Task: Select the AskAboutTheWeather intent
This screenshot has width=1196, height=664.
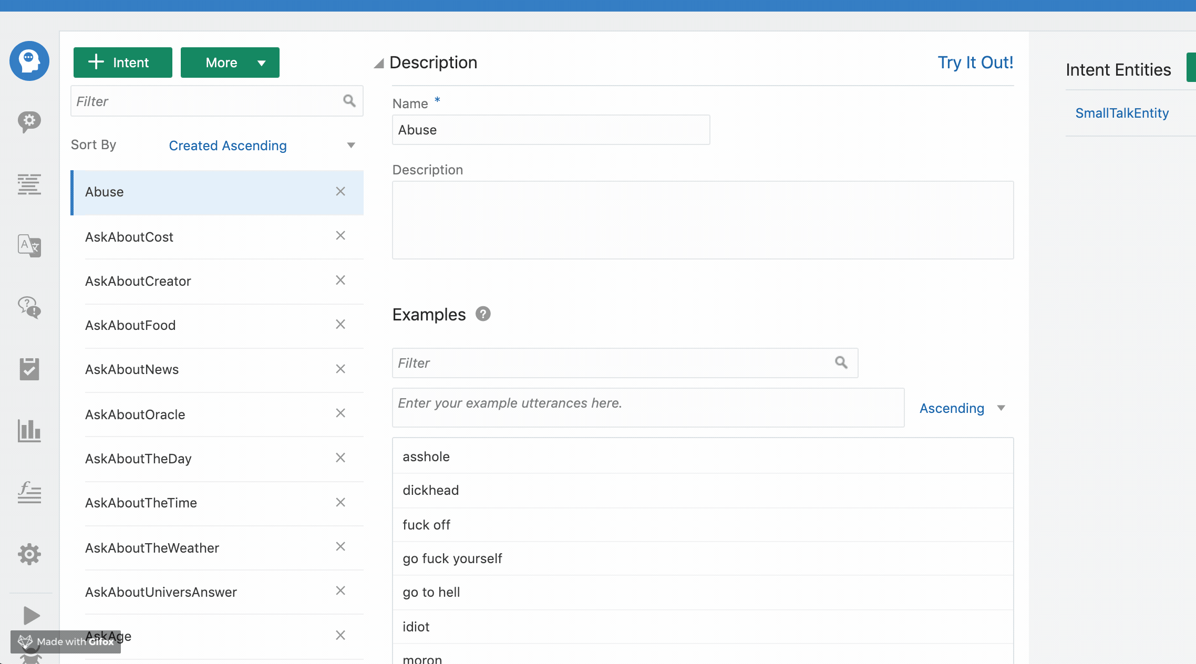Action: point(152,548)
